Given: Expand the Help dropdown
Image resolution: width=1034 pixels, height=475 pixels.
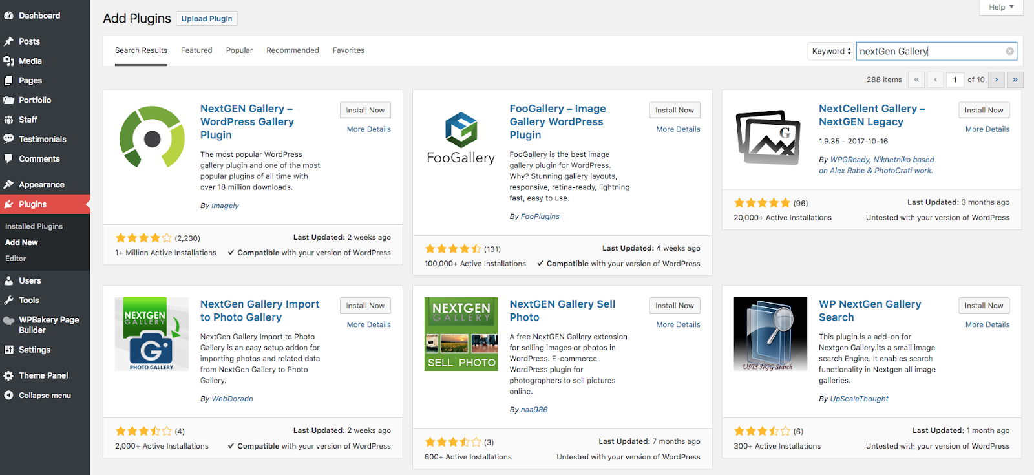Looking at the screenshot, I should tap(1002, 7).
